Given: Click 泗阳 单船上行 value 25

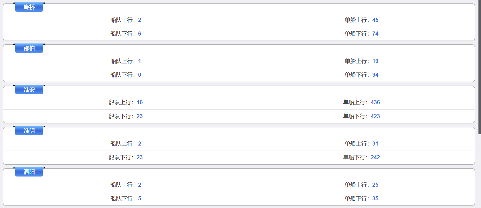Looking at the screenshot, I should [375, 185].
